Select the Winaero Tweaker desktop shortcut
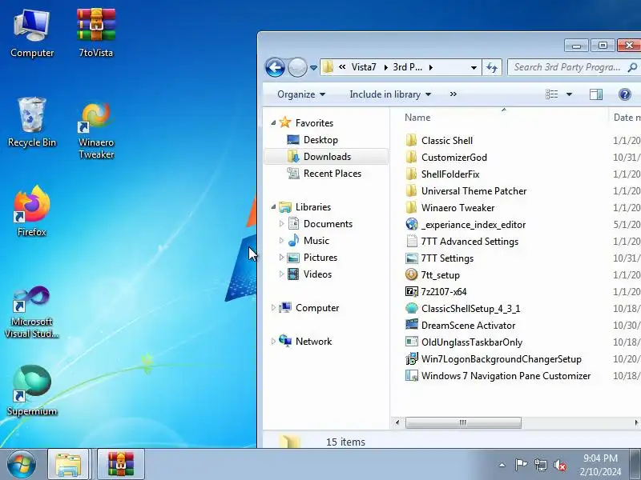 pyautogui.click(x=96, y=130)
